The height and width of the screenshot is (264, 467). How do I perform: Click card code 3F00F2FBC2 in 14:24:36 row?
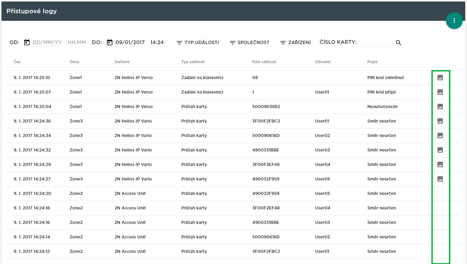point(266,121)
